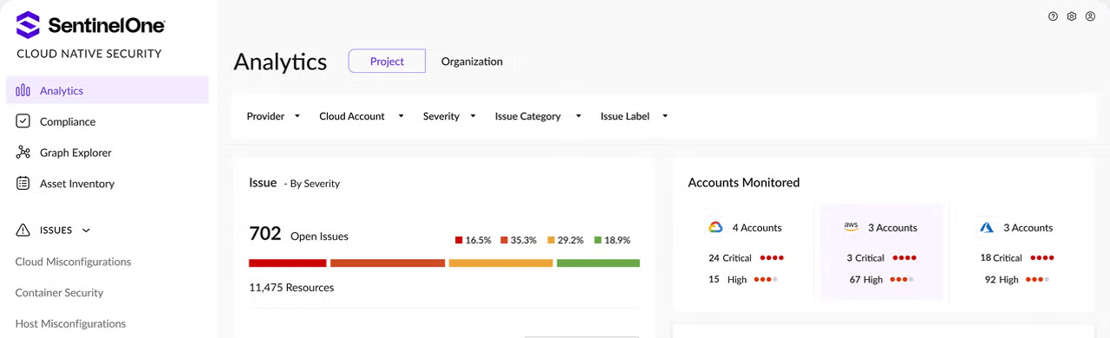1110x338 pixels.
Task: Click the AWS logo icon
Action: [x=851, y=226]
